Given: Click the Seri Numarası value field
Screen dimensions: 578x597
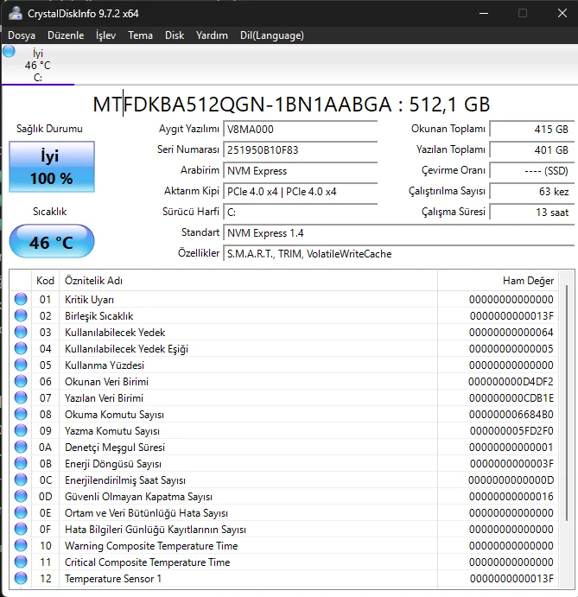Looking at the screenshot, I should [299, 149].
